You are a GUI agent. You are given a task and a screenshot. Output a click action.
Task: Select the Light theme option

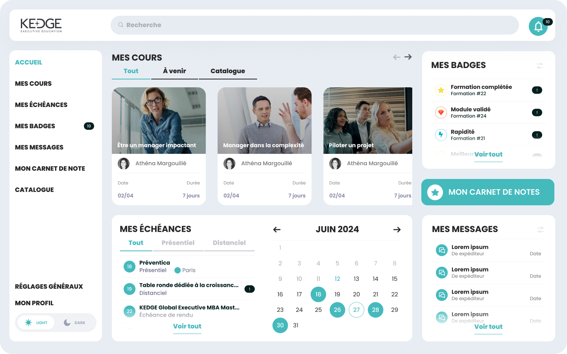tap(36, 323)
